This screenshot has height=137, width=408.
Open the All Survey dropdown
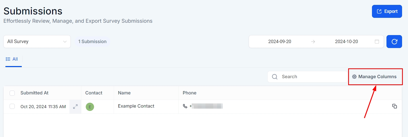coord(37,42)
